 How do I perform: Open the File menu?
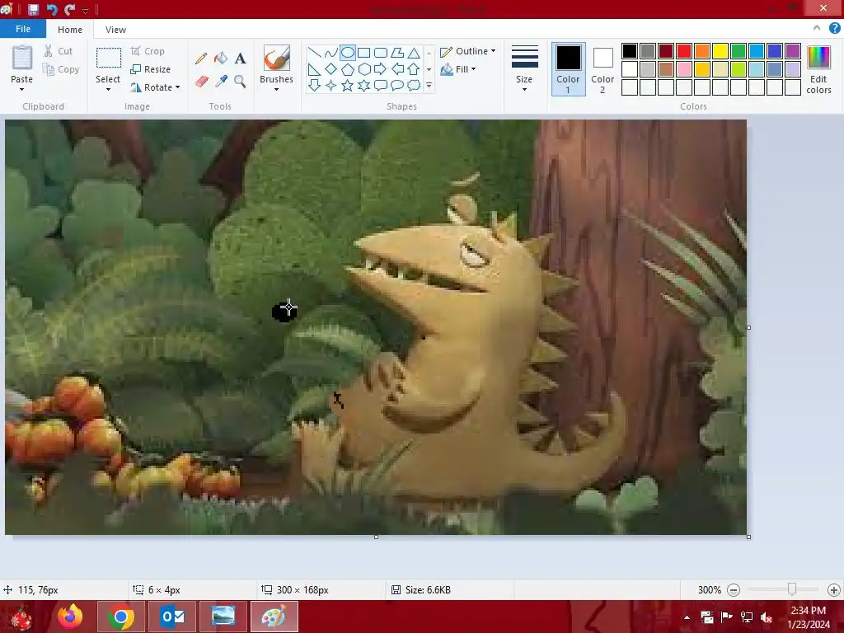22,29
